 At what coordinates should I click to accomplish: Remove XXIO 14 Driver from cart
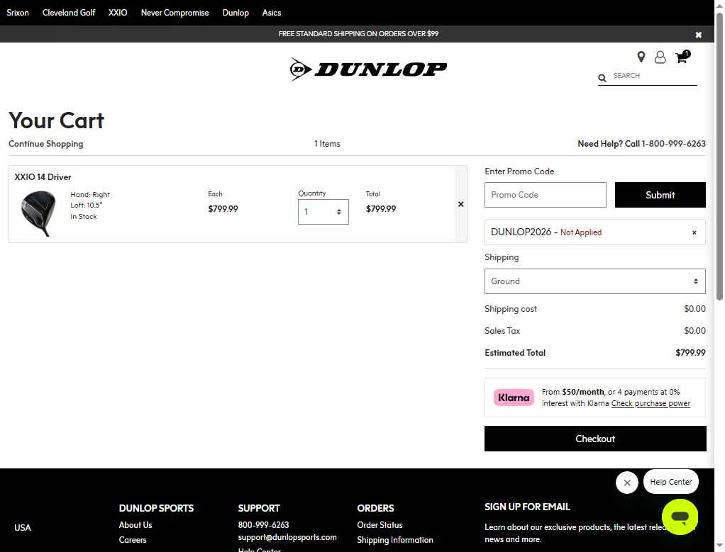[x=460, y=204]
